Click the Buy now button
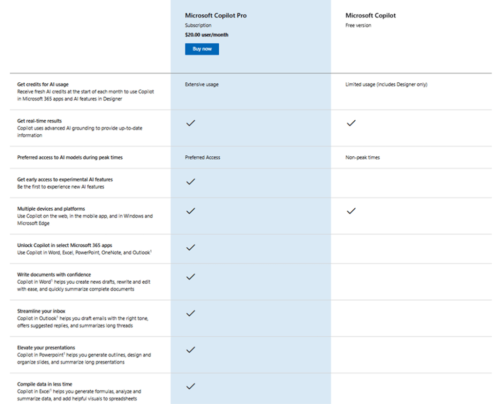This screenshot has height=404, width=499. pos(202,49)
